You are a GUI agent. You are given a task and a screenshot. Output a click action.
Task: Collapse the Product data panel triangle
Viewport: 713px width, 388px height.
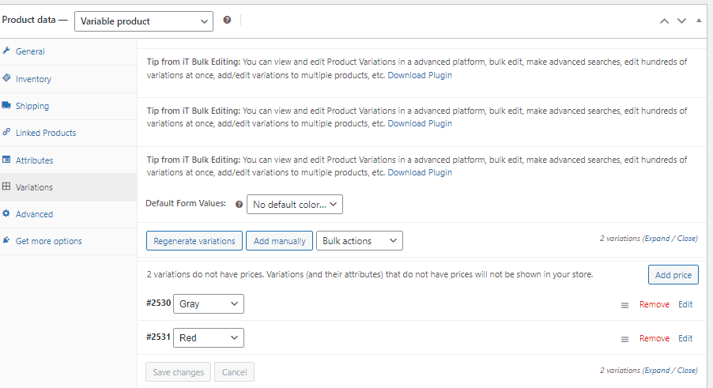click(699, 21)
